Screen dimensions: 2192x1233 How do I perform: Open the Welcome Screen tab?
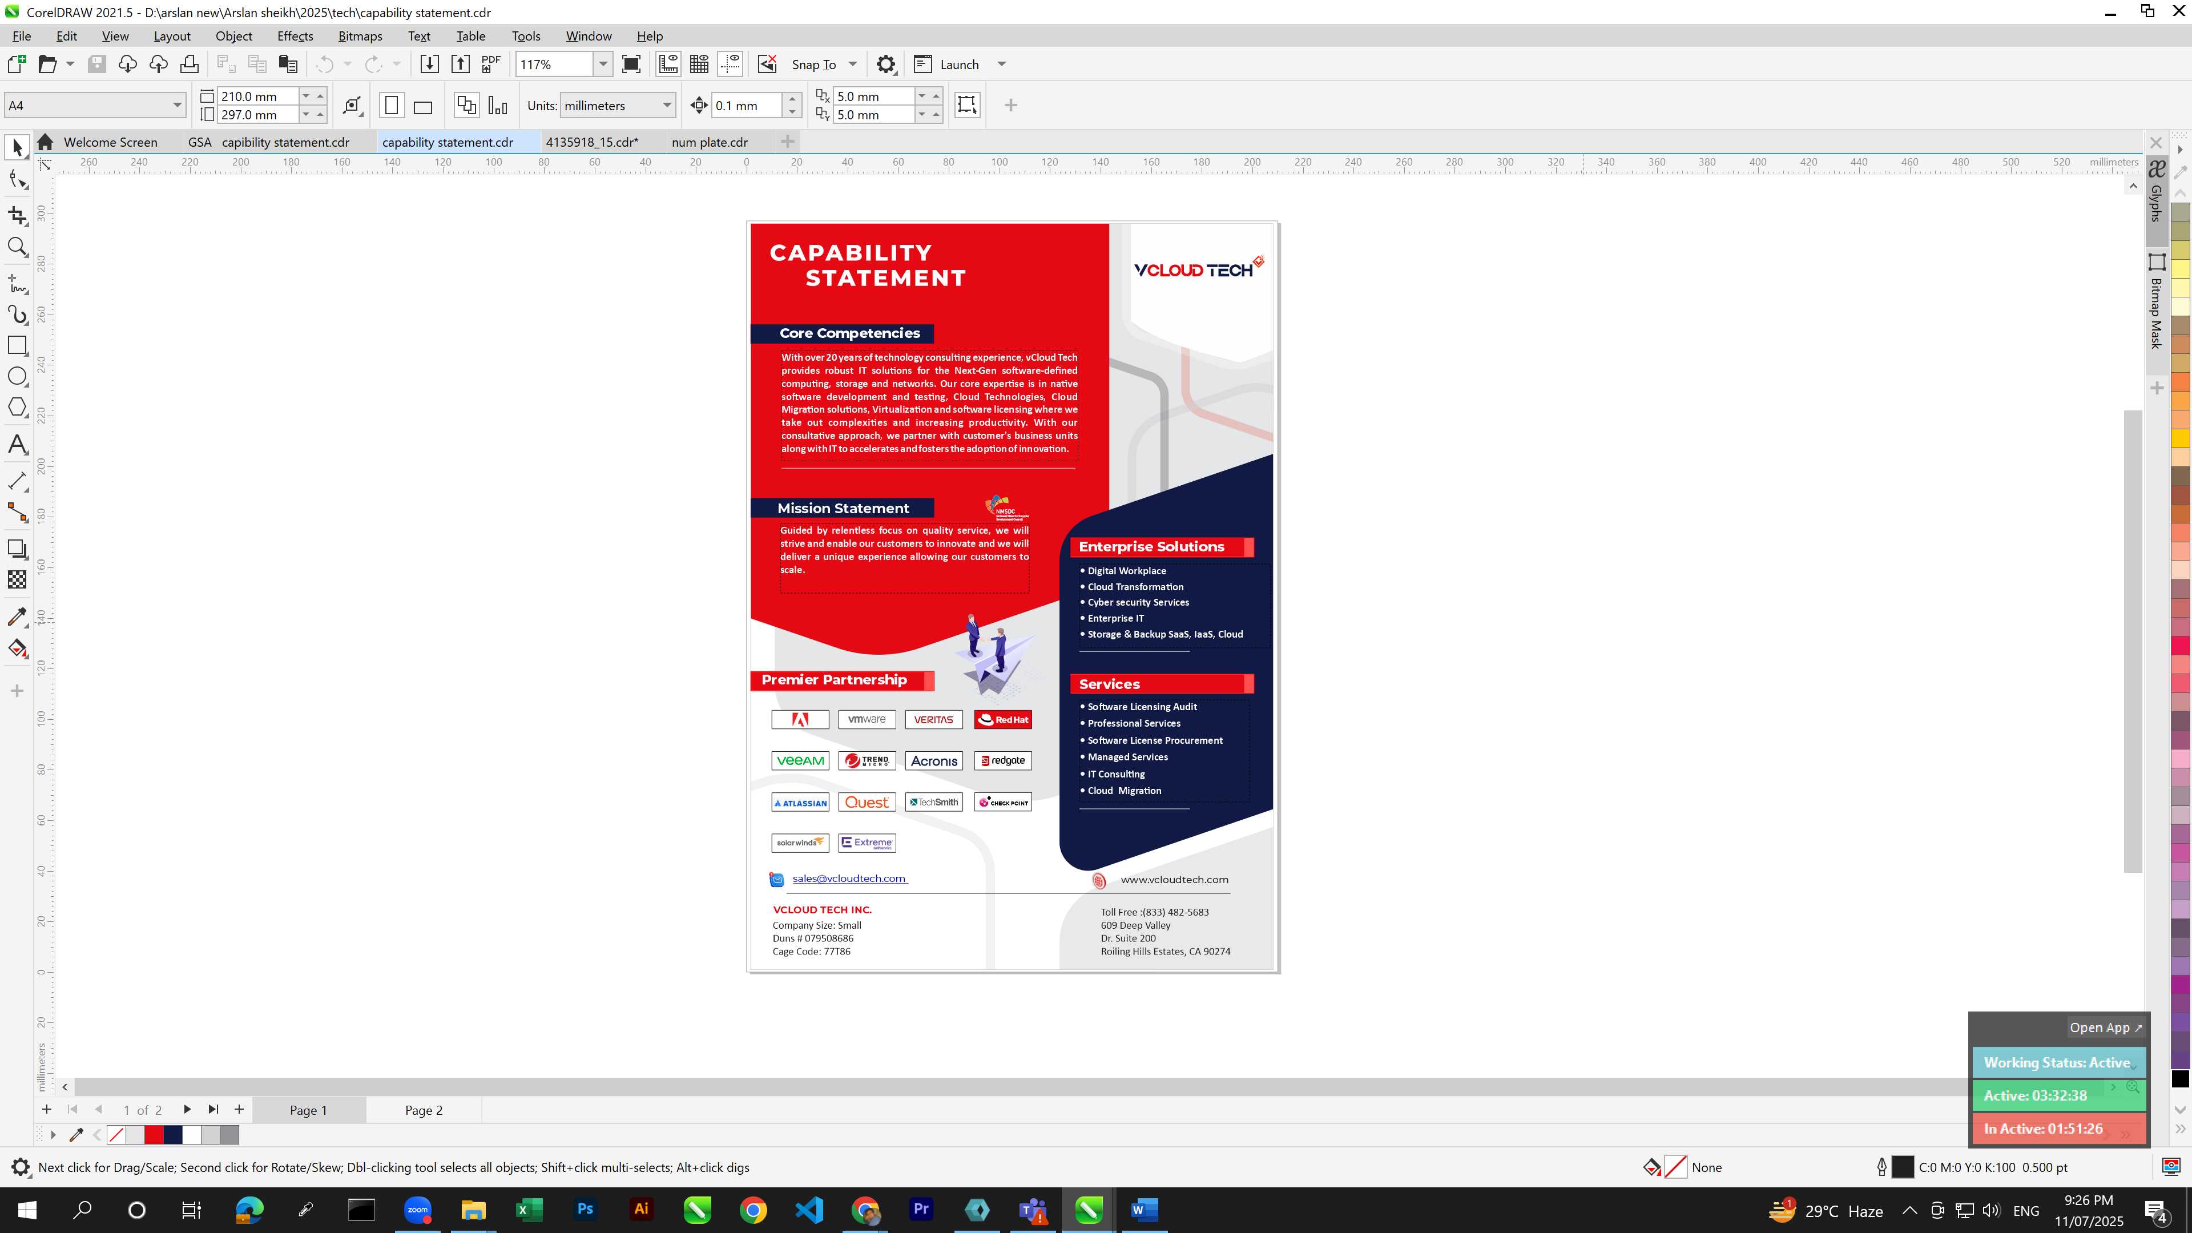pyautogui.click(x=110, y=142)
